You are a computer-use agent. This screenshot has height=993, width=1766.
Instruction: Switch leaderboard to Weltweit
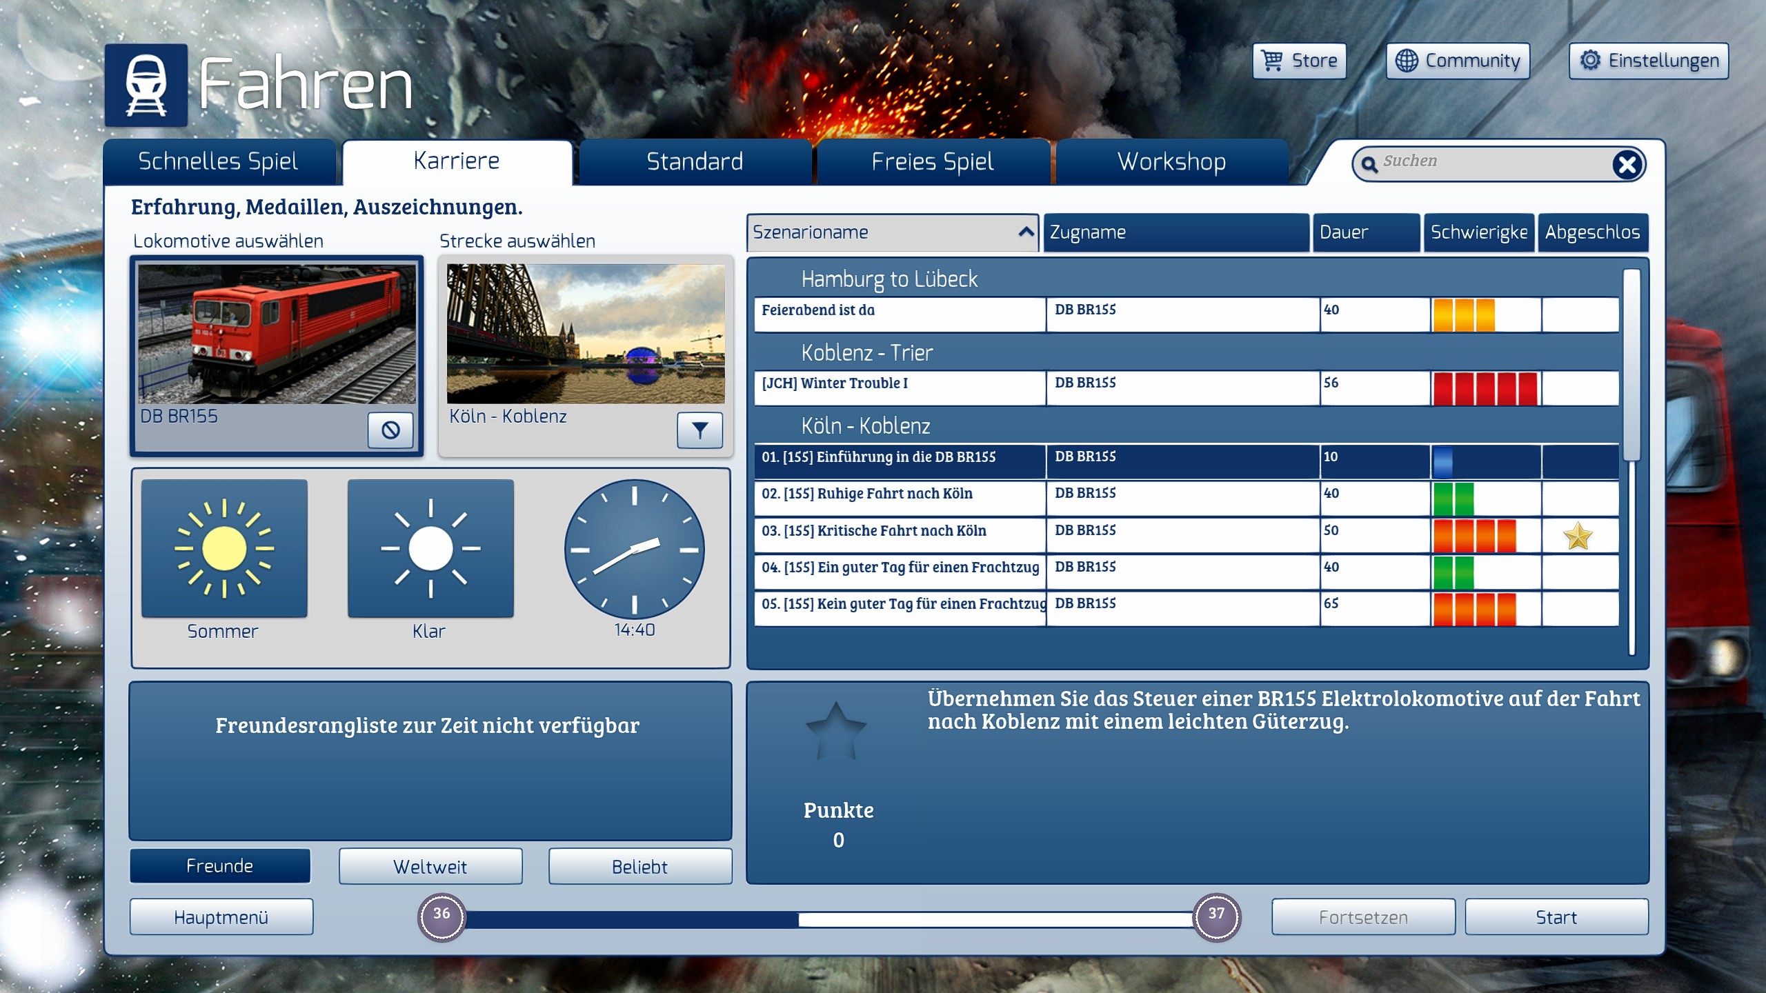click(x=430, y=866)
